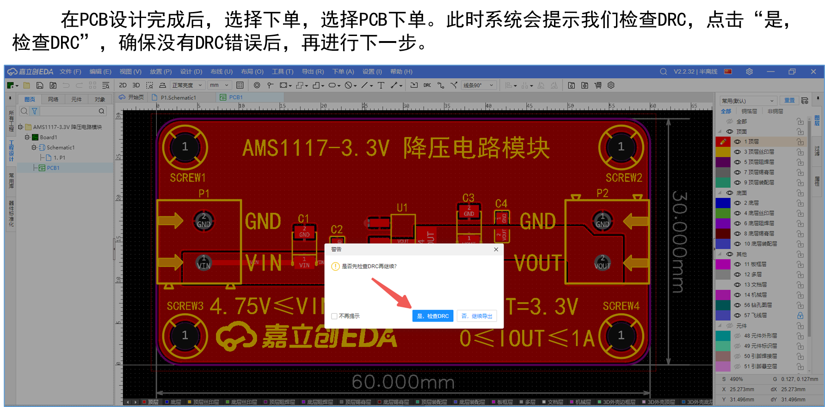Show the 48 元件外形层 layer

(x=737, y=336)
